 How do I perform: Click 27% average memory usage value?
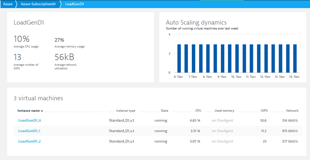(59, 40)
